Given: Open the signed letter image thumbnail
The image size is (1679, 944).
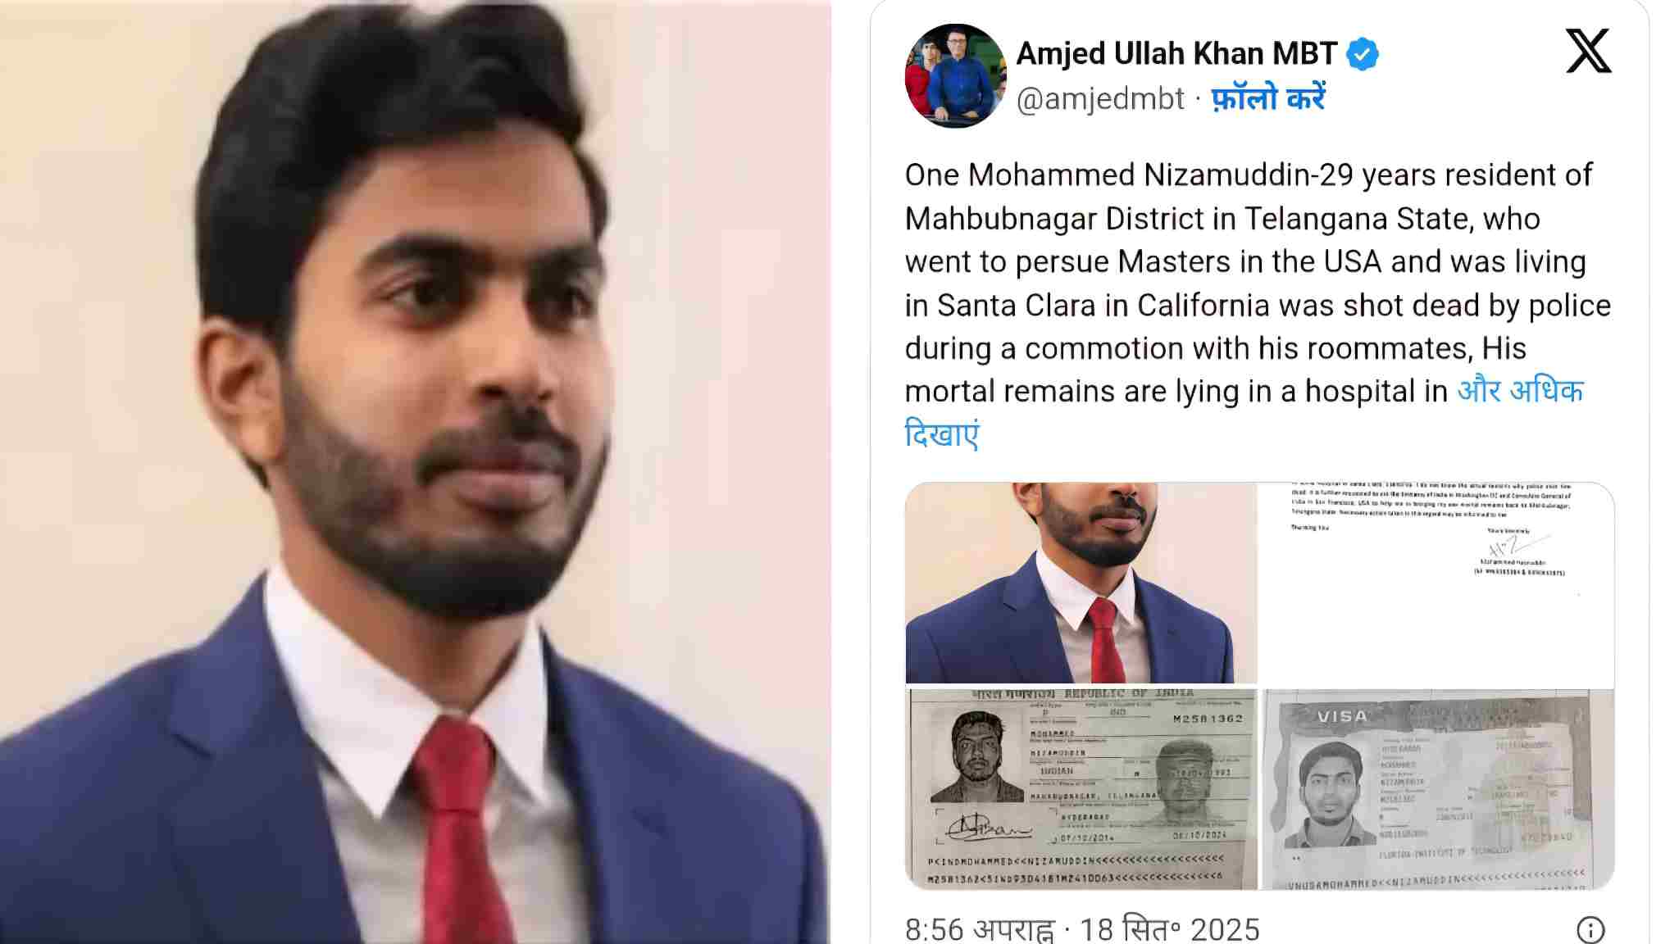Looking at the screenshot, I should 1437,583.
